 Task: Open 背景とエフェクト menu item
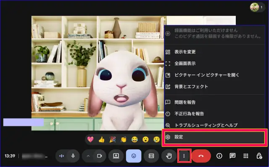[x=215, y=86]
